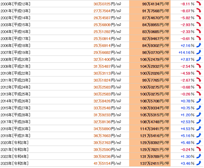Click the orange cell 99万4134円/坪
The height and width of the screenshot is (168, 204).
[150, 4]
